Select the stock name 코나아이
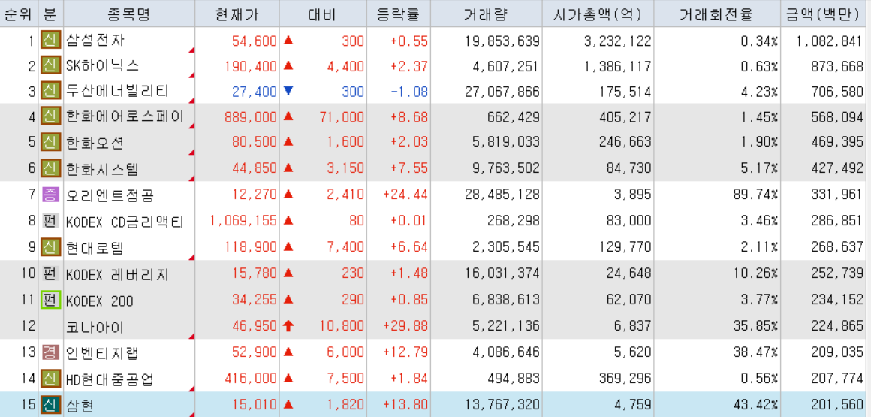 [x=95, y=327]
